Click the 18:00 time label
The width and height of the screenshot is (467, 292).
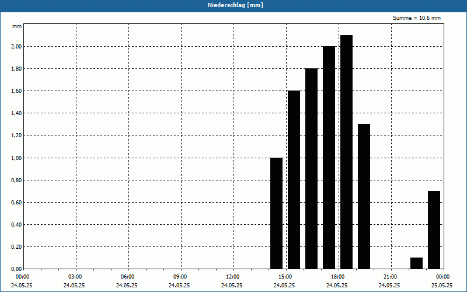[338, 277]
